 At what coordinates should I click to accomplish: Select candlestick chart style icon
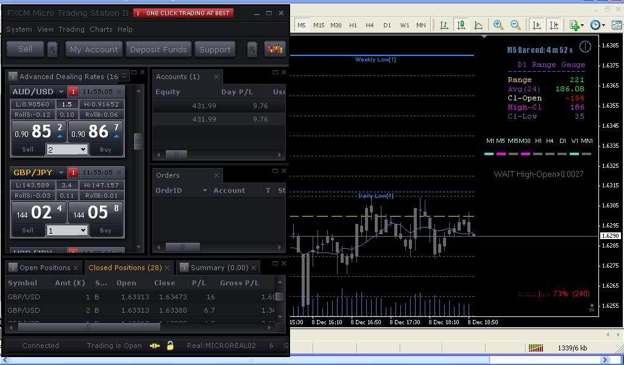click(461, 25)
